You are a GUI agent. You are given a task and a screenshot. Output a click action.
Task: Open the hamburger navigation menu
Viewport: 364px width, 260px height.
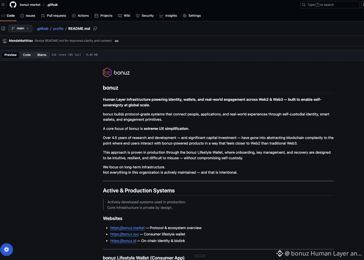pos(3,5)
